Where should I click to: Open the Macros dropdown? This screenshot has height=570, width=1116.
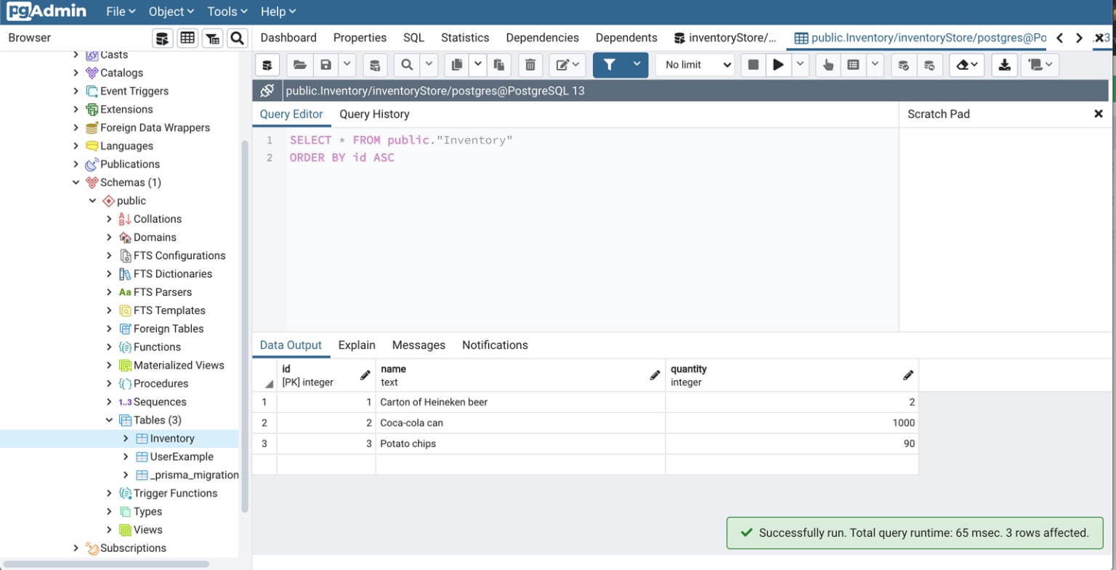tap(1040, 65)
